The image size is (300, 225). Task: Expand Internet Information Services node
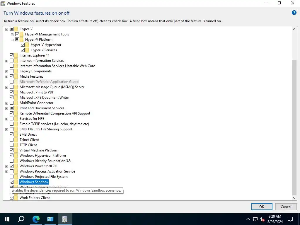tap(6, 61)
